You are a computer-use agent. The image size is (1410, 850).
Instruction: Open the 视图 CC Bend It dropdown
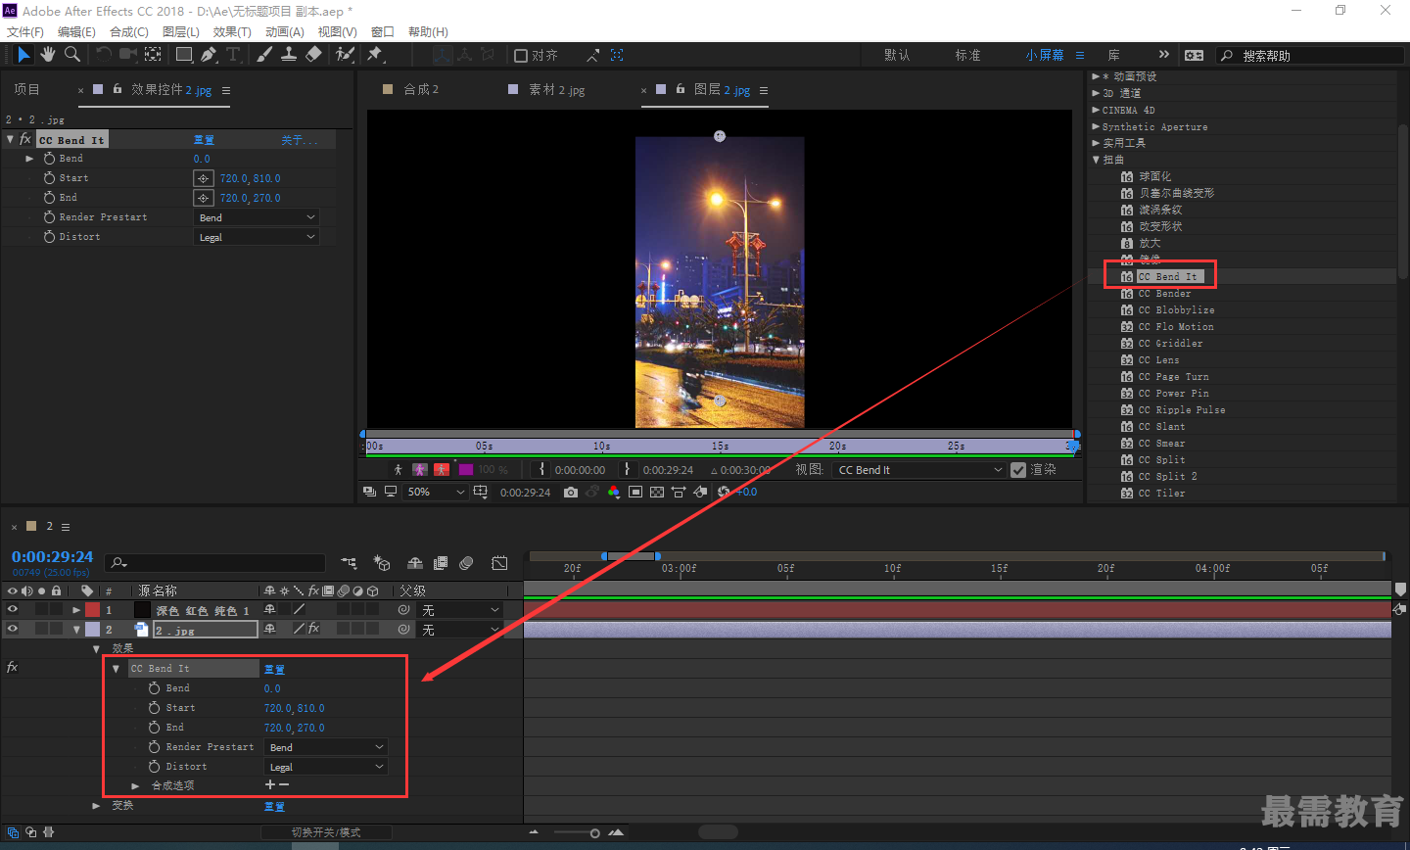point(919,470)
